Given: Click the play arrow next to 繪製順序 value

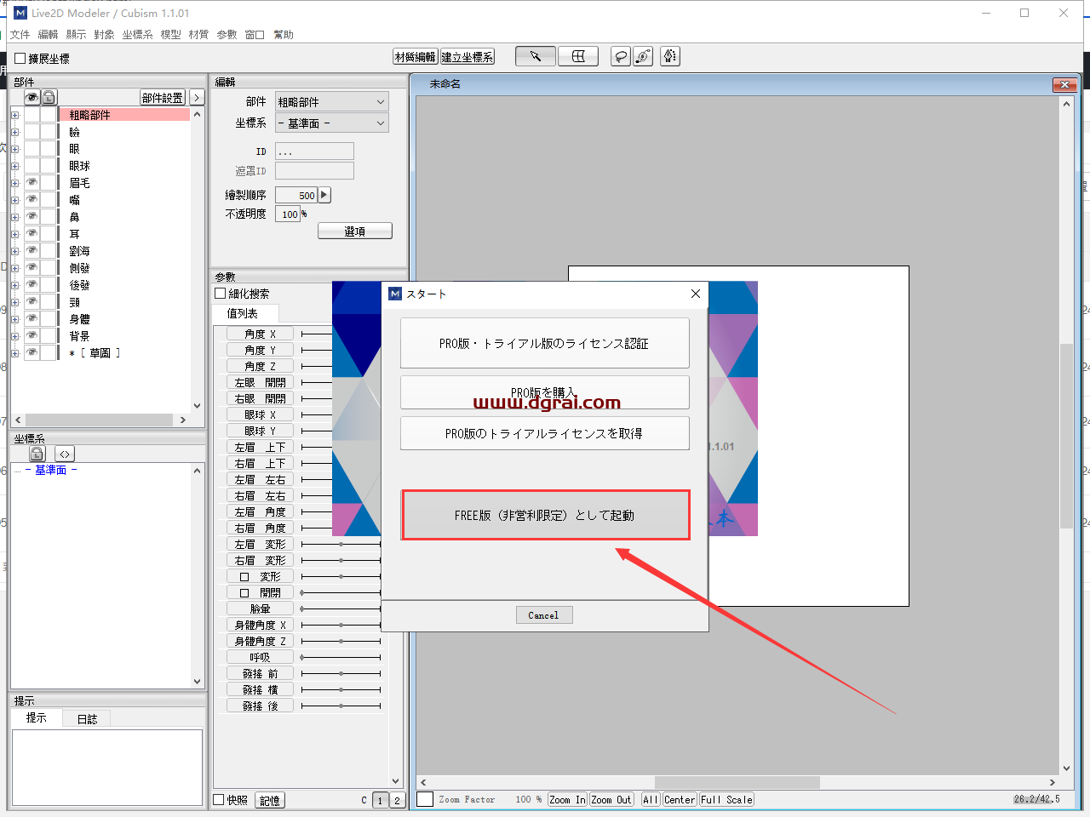Looking at the screenshot, I should click(324, 195).
